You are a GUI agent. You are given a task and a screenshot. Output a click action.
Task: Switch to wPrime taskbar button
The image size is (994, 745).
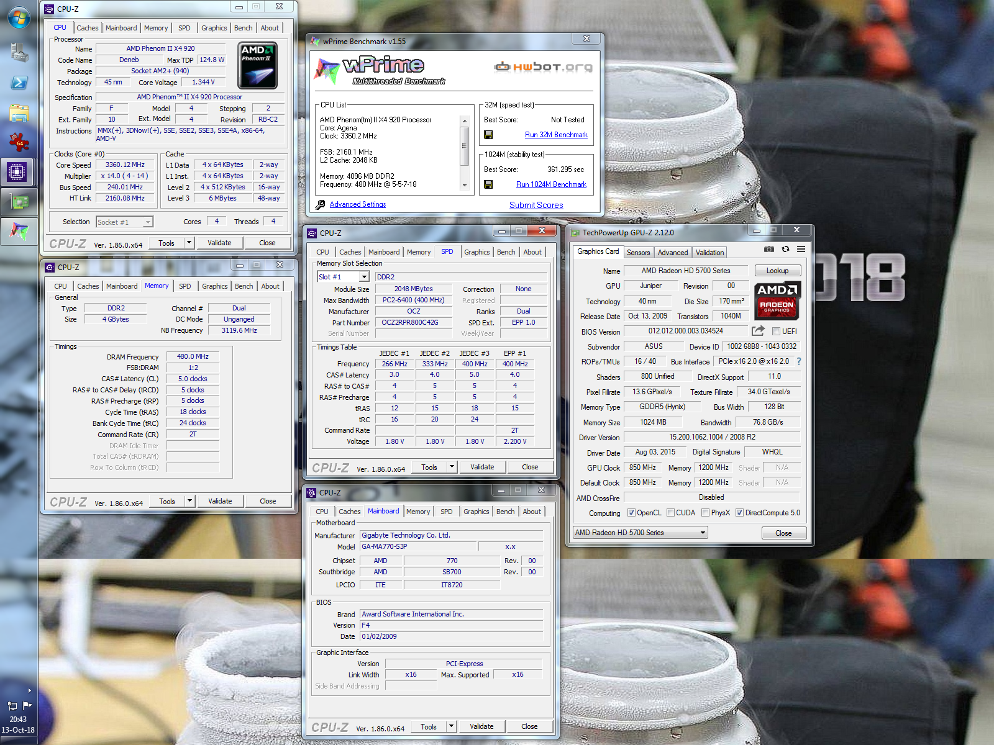tap(19, 231)
